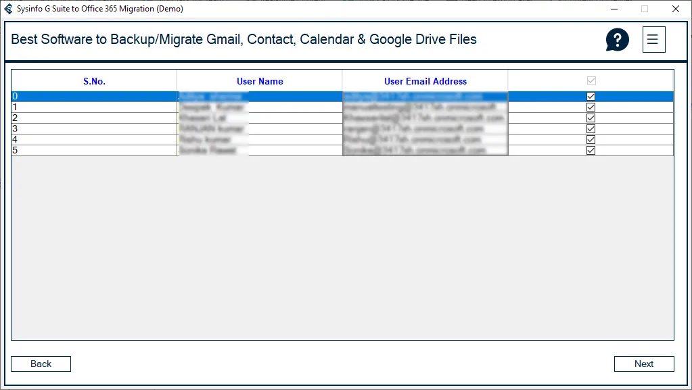Open the hamburger menu icon
This screenshot has width=692, height=390.
coord(653,40)
